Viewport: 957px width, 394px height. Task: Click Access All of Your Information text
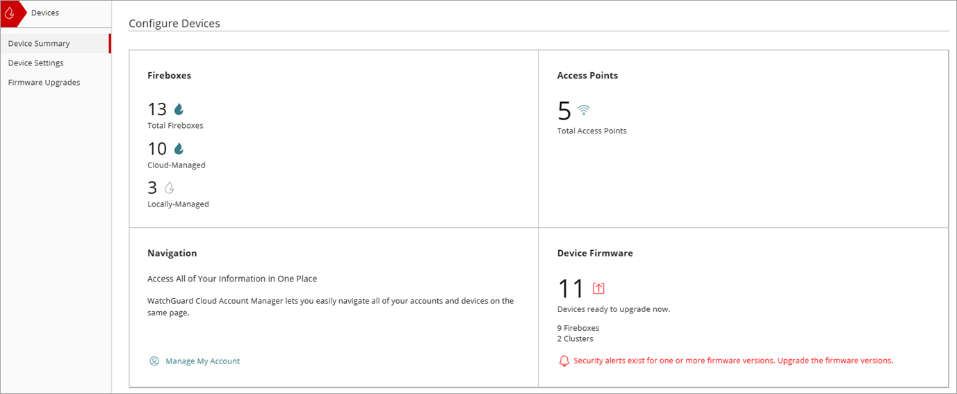pyautogui.click(x=232, y=279)
